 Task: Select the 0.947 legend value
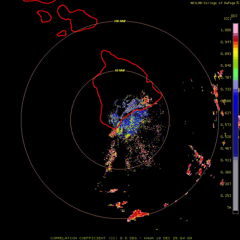[x=226, y=42]
